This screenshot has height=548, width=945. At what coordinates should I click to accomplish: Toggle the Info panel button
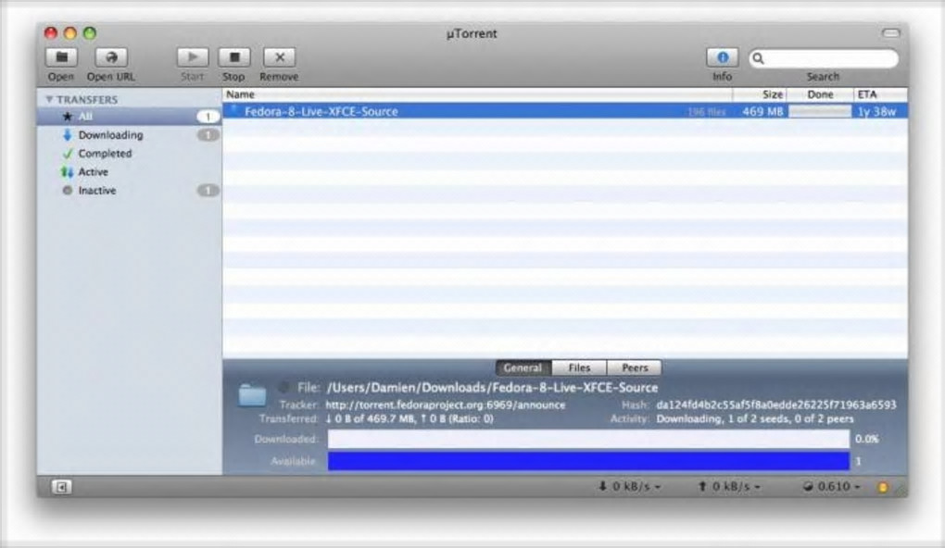(x=722, y=57)
